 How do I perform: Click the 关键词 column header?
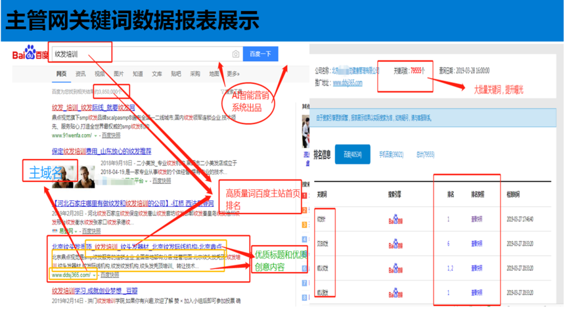(322, 194)
